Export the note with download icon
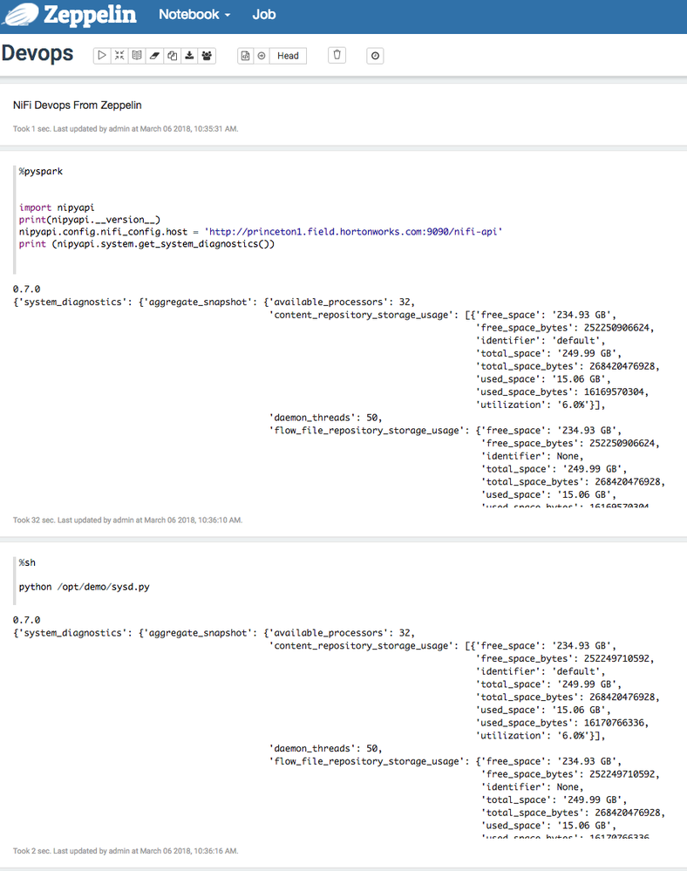Screen dimensions: 687x871 point(189,56)
